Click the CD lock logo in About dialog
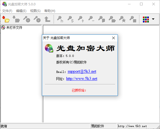 point(49,48)
